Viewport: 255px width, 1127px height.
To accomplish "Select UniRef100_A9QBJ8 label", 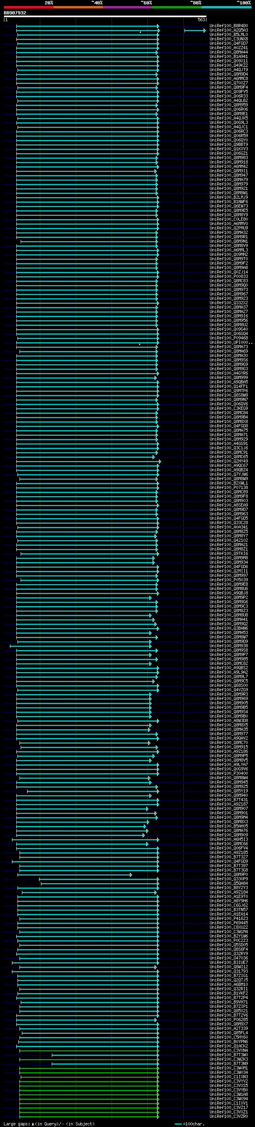I will point(229,593).
